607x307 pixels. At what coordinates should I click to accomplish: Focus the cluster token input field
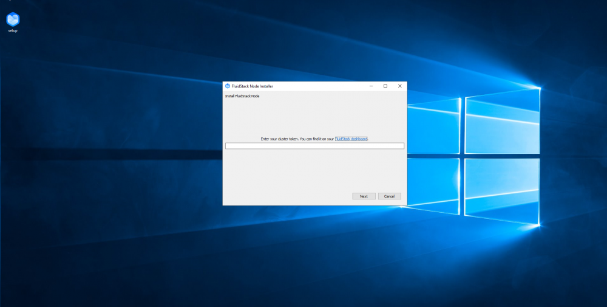[314, 146]
